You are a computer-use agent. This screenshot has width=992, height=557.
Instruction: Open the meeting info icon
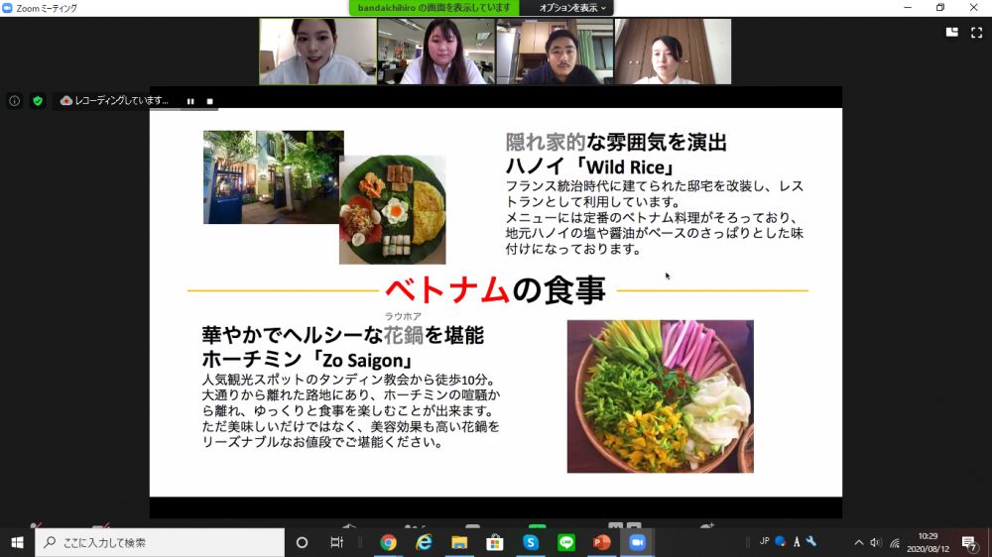(15, 100)
